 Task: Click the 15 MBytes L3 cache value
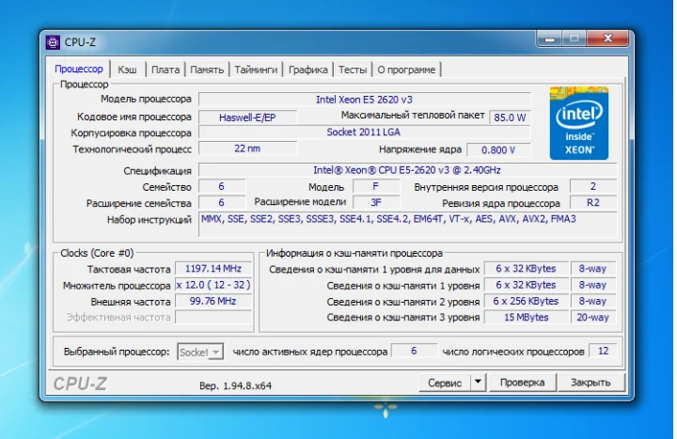click(x=526, y=318)
